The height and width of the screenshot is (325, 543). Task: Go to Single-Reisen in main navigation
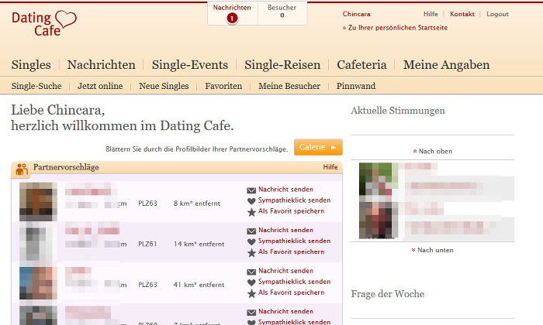282,65
